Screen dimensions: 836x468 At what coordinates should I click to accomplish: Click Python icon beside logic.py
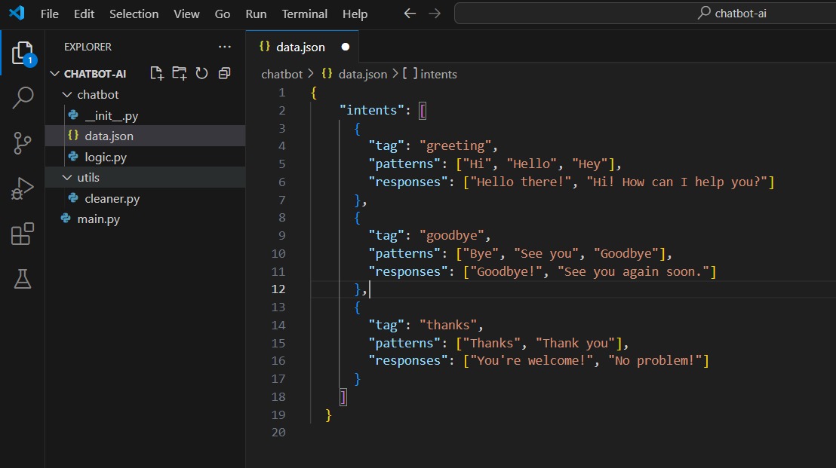(x=74, y=157)
